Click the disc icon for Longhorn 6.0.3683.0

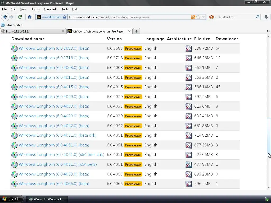[14, 49]
